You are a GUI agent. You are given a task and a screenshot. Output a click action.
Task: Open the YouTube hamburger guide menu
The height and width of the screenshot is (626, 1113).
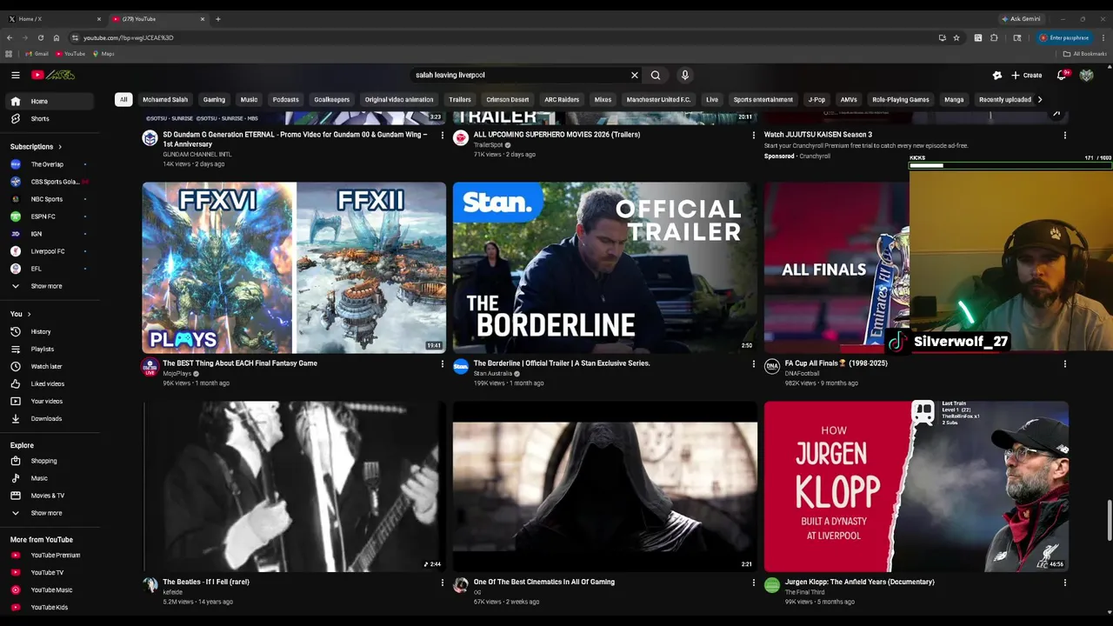[15, 75]
